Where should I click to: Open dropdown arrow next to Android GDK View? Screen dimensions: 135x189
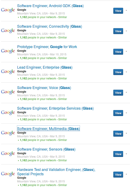click(x=126, y=10)
